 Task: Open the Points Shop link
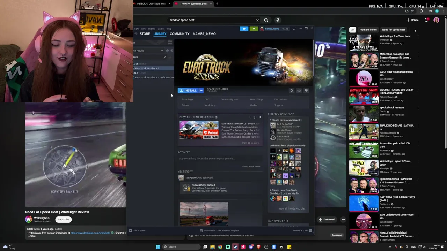(x=256, y=100)
